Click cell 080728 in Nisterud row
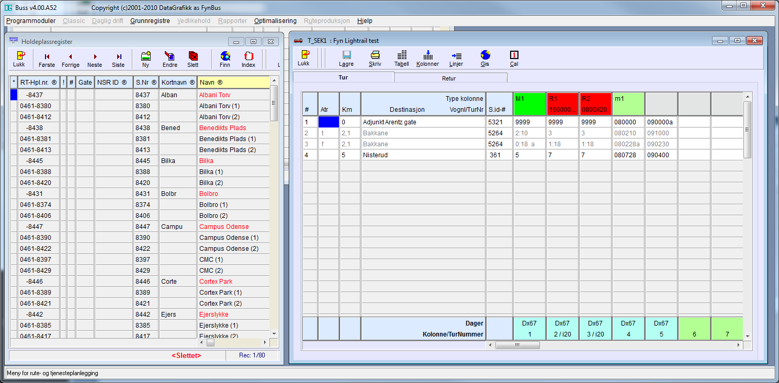Viewport: 779px width, 383px height. pyautogui.click(x=628, y=155)
